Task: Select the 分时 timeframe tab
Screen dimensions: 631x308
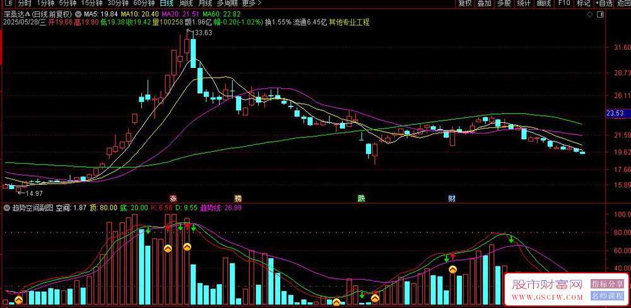Action: coord(25,4)
